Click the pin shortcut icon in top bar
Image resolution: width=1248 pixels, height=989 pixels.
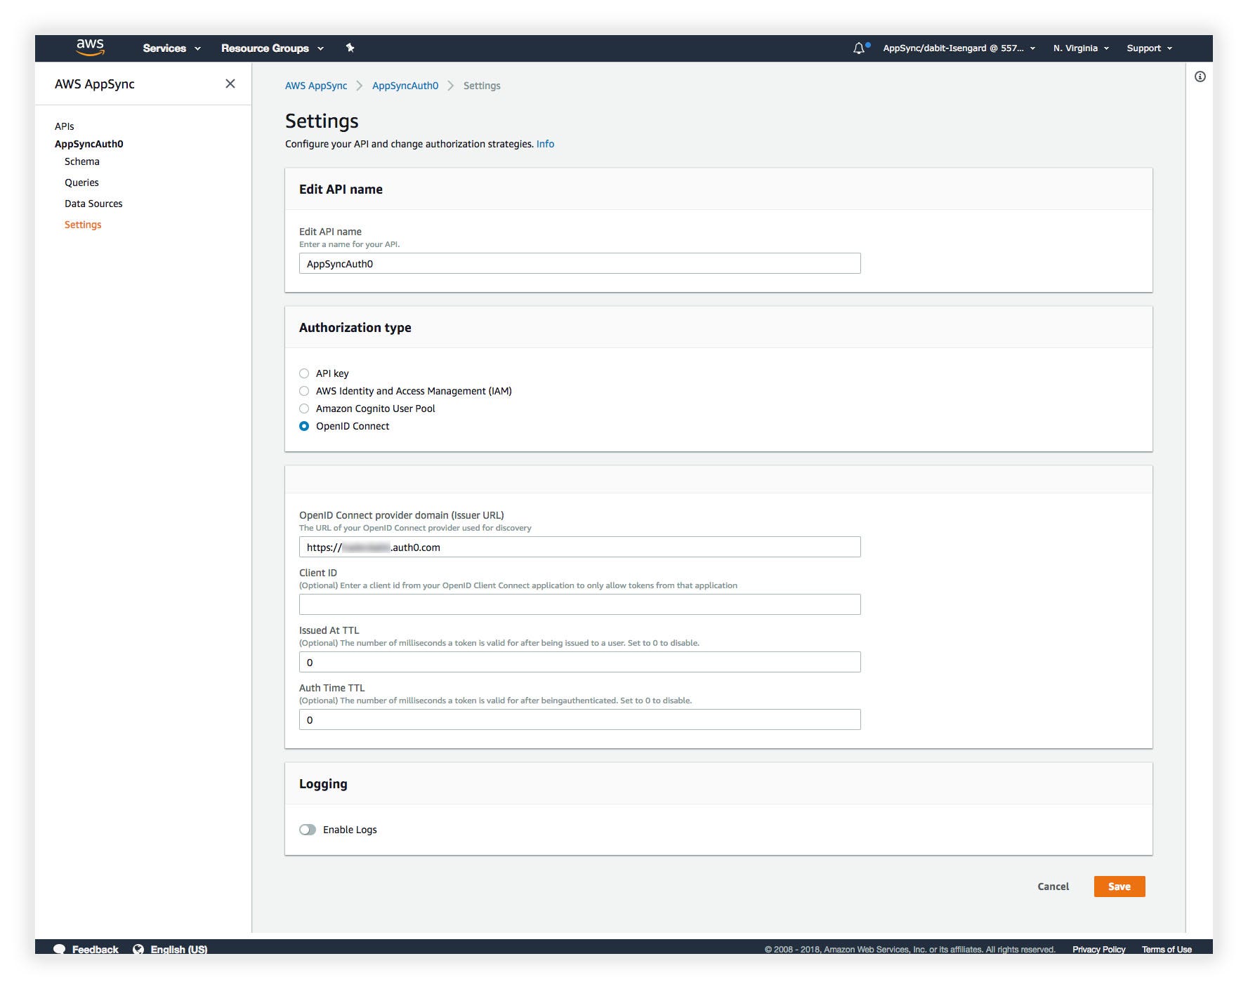(350, 48)
